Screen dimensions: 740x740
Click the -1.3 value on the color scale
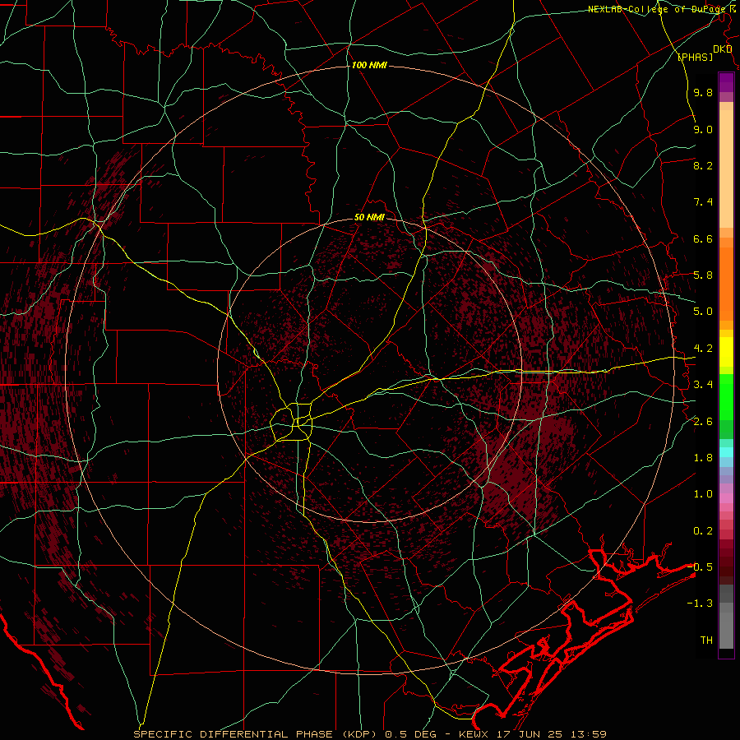coord(700,604)
